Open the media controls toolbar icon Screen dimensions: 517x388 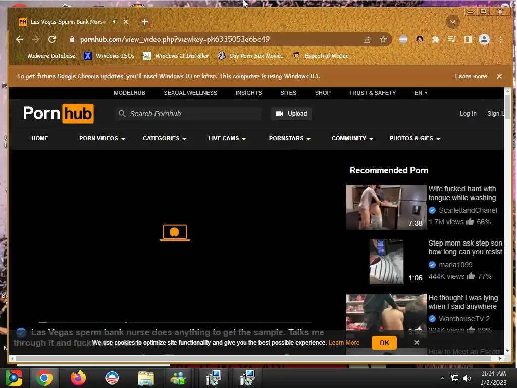[x=451, y=39]
